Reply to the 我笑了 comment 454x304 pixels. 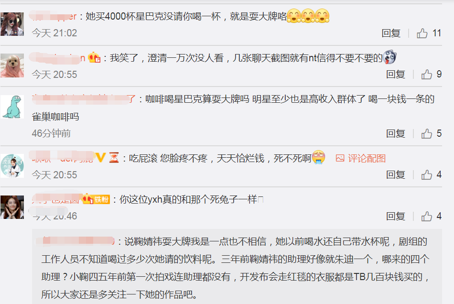[x=396, y=75]
